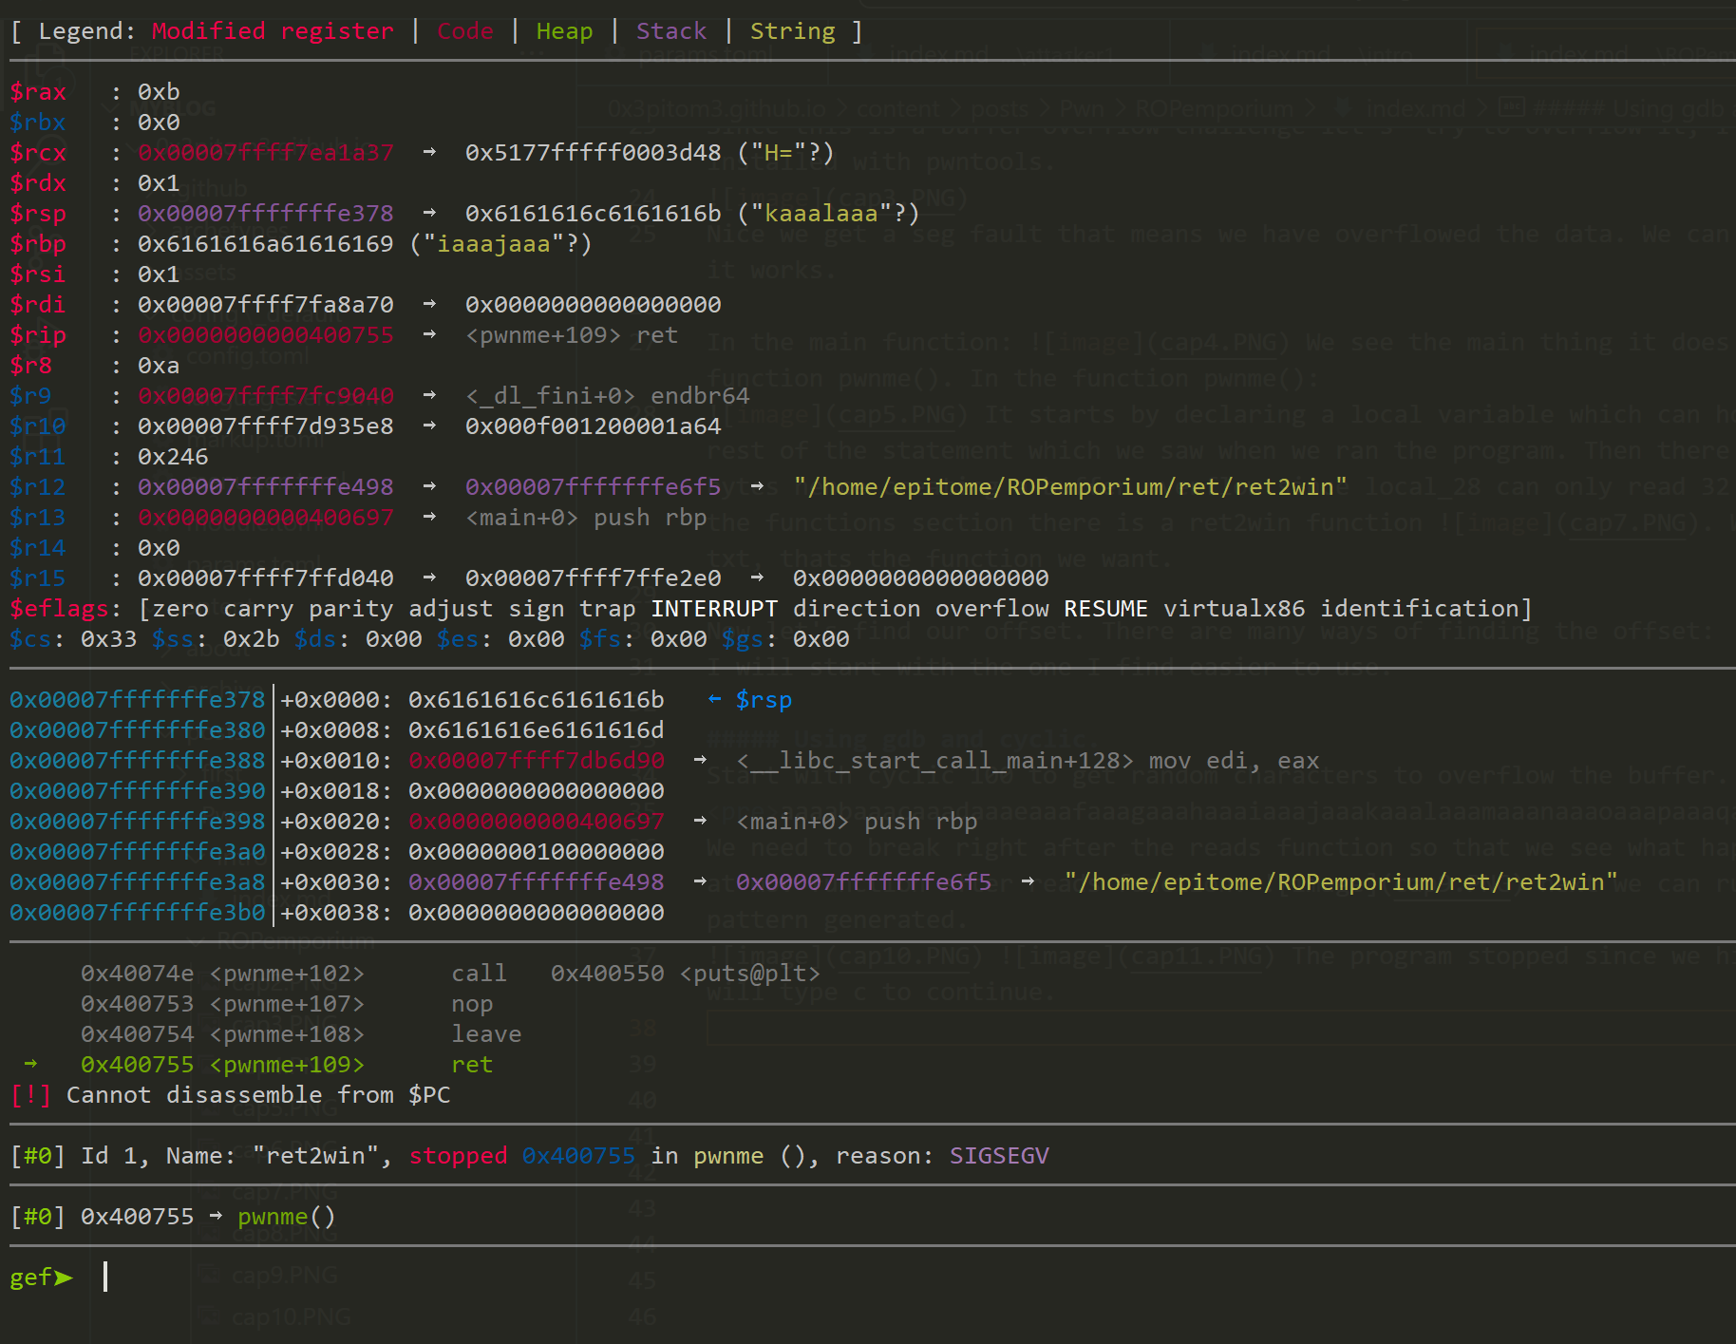Click the $r8 register label
This screenshot has height=1344, width=1736.
tap(31, 366)
